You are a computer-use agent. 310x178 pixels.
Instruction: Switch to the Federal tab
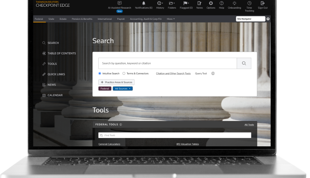coord(39,19)
